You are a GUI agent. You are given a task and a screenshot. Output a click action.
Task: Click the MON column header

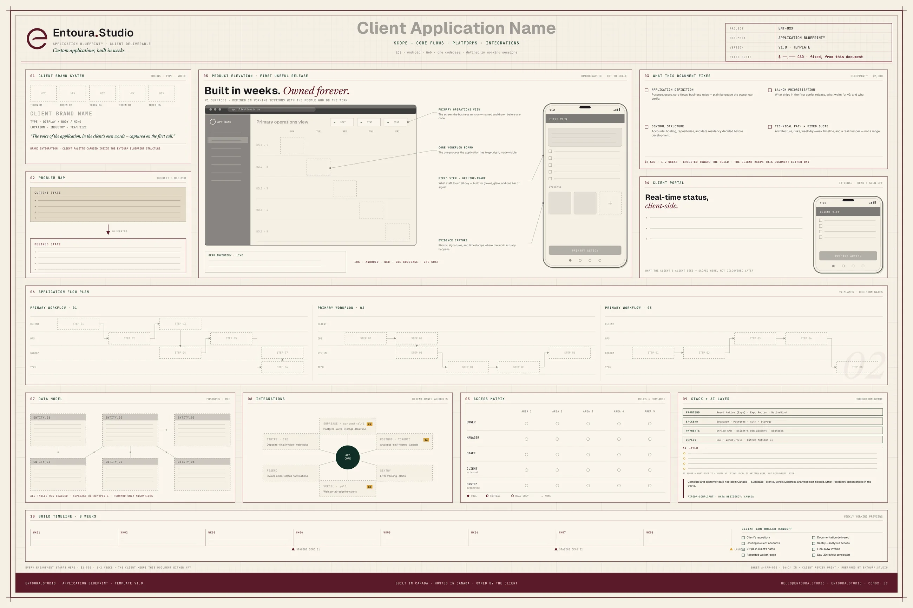[292, 132]
